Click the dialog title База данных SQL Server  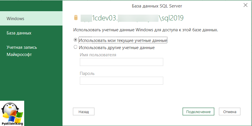pyautogui.click(x=157, y=6)
